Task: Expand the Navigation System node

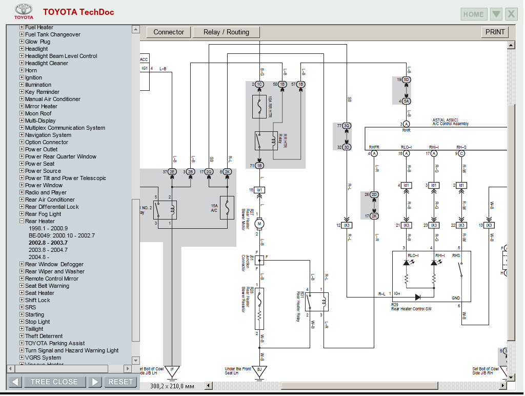Action: coord(22,135)
